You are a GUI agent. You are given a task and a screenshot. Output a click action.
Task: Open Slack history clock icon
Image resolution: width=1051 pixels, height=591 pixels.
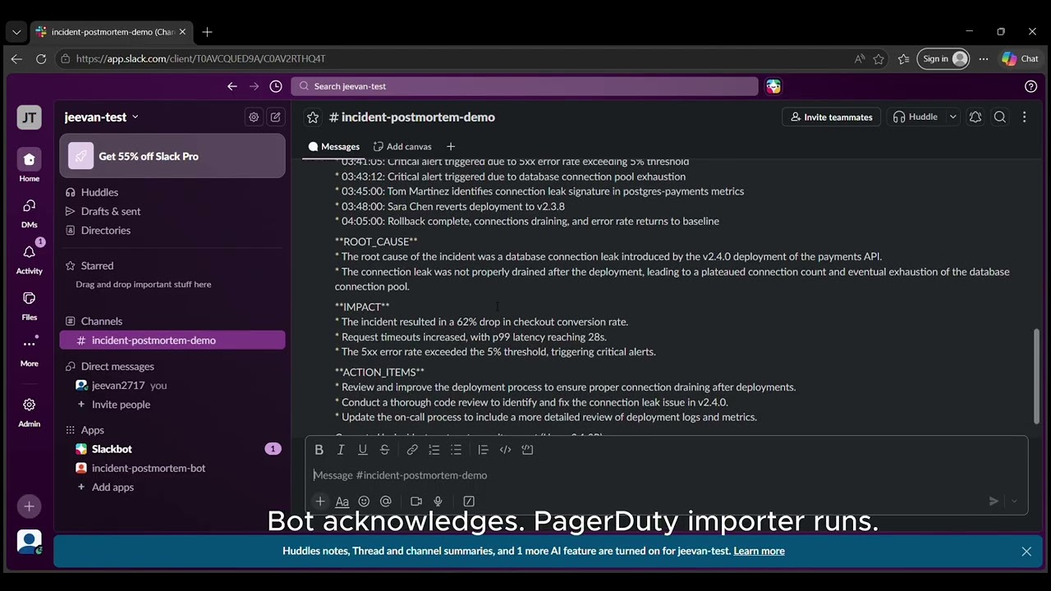point(276,86)
